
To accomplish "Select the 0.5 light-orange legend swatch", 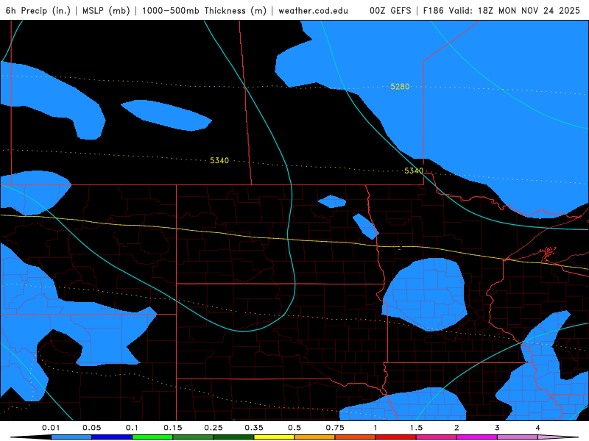I will click(x=315, y=437).
